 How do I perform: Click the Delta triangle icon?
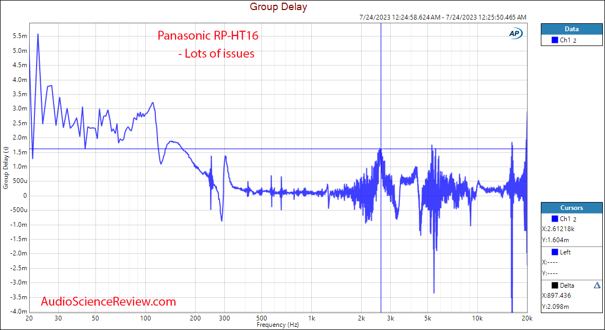point(597,286)
